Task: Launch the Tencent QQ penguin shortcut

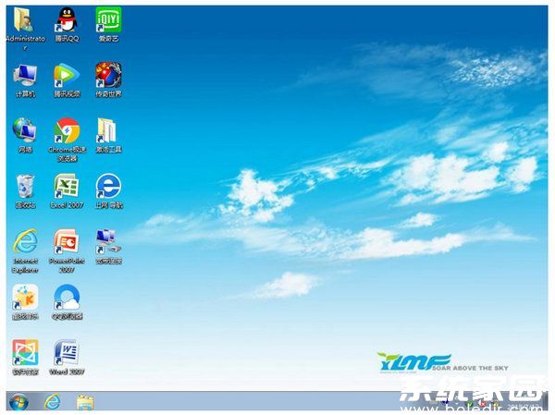Action: pyautogui.click(x=67, y=19)
